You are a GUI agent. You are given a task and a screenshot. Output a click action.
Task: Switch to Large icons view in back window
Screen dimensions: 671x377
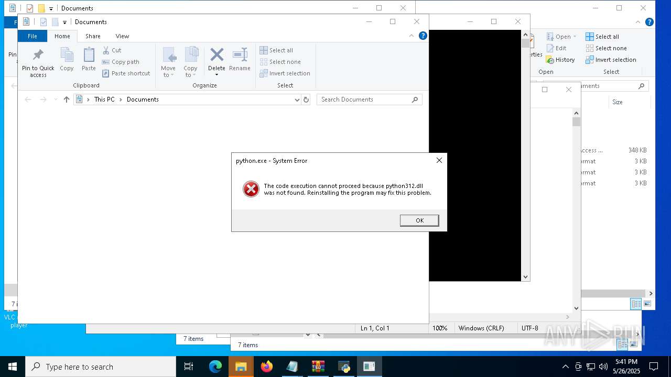click(647, 304)
